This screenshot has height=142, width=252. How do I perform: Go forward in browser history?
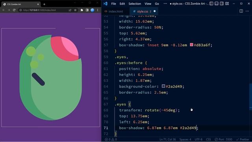click(x=9, y=10)
